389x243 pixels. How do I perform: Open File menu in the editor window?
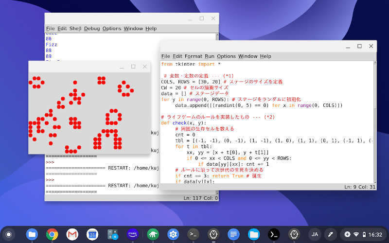tap(165, 56)
